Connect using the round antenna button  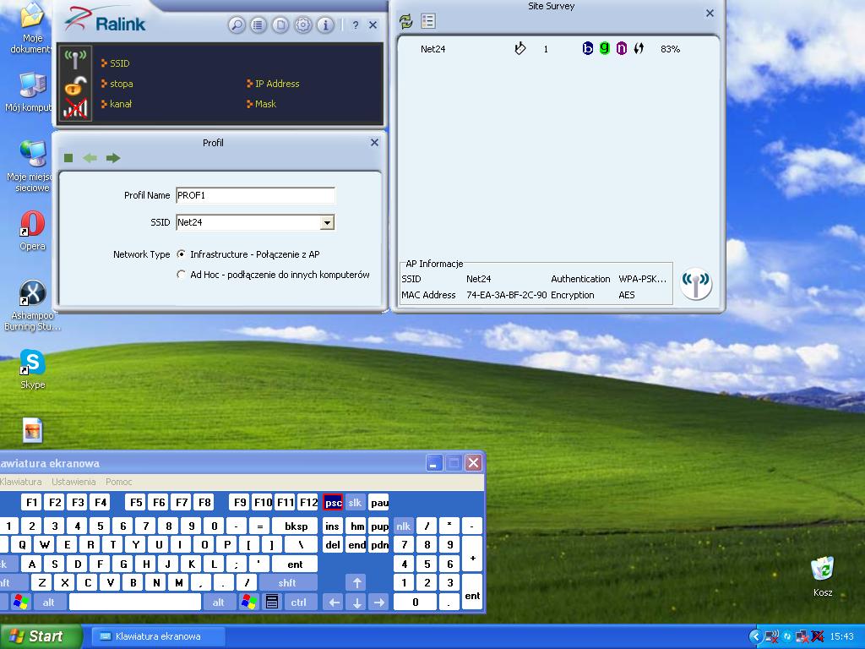coord(696,284)
